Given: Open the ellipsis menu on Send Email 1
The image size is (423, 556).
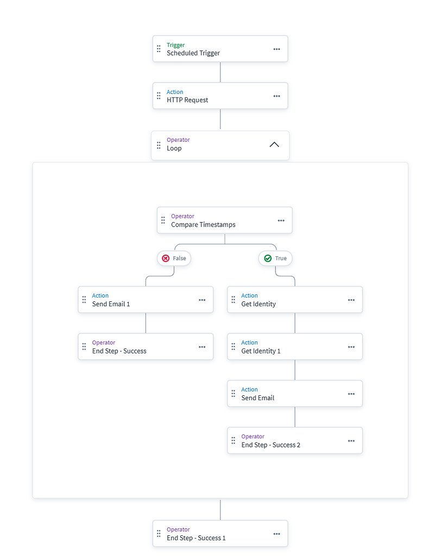Looking at the screenshot, I should [x=202, y=299].
